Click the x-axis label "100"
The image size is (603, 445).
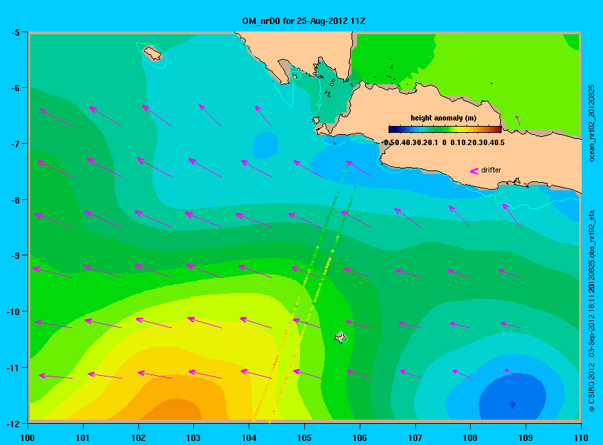27,437
